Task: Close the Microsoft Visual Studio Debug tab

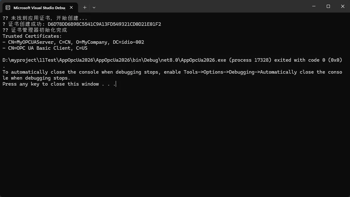Action: [x=72, y=7]
